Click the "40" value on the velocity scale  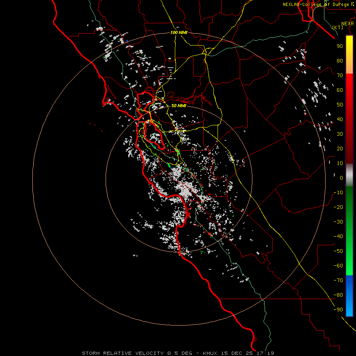click(x=340, y=119)
